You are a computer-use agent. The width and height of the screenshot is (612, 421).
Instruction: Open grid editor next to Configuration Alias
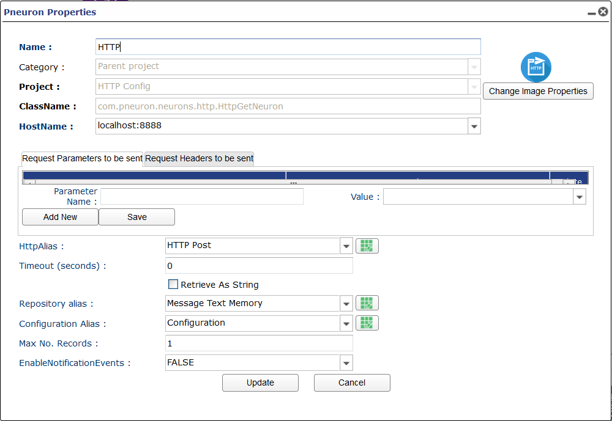(x=367, y=323)
